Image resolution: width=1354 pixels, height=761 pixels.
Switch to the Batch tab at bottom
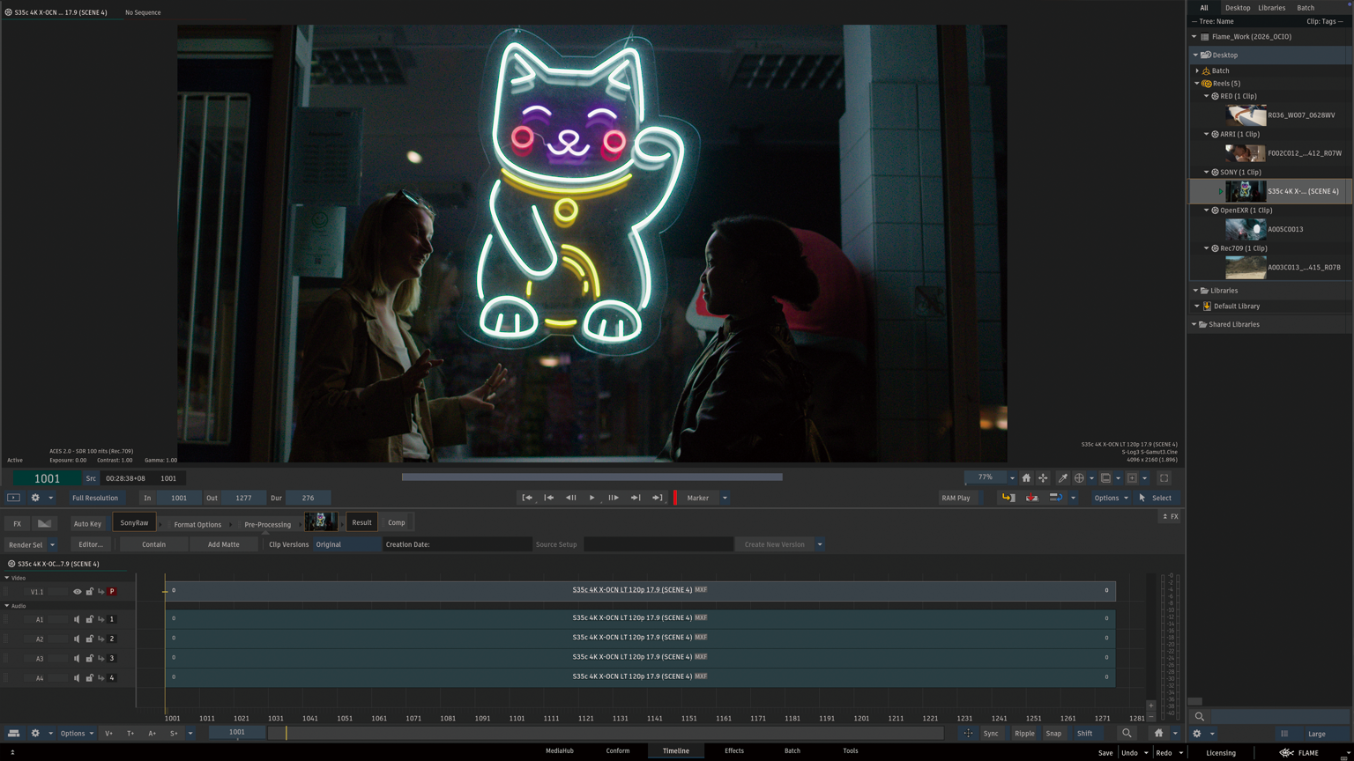(x=792, y=750)
